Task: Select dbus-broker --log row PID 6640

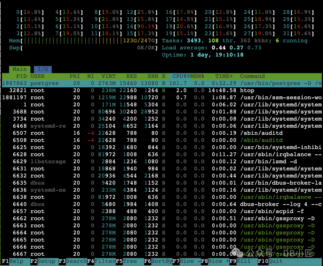Action: tap(162, 204)
